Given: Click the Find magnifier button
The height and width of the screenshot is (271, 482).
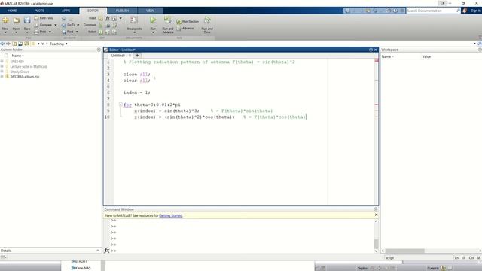Looking at the screenshot, I should [x=68, y=32].
